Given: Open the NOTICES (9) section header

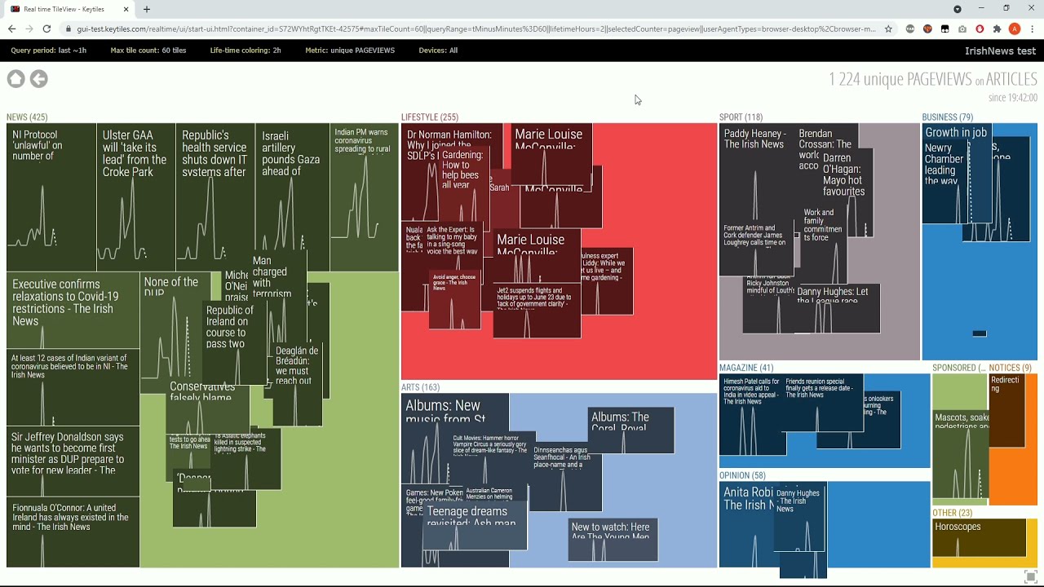Looking at the screenshot, I should (x=1010, y=368).
